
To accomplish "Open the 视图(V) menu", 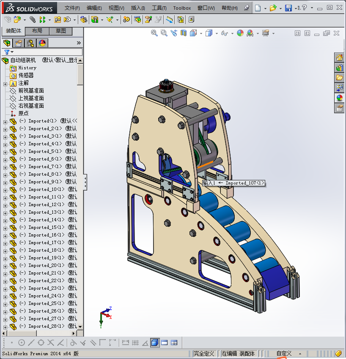I will [x=116, y=8].
